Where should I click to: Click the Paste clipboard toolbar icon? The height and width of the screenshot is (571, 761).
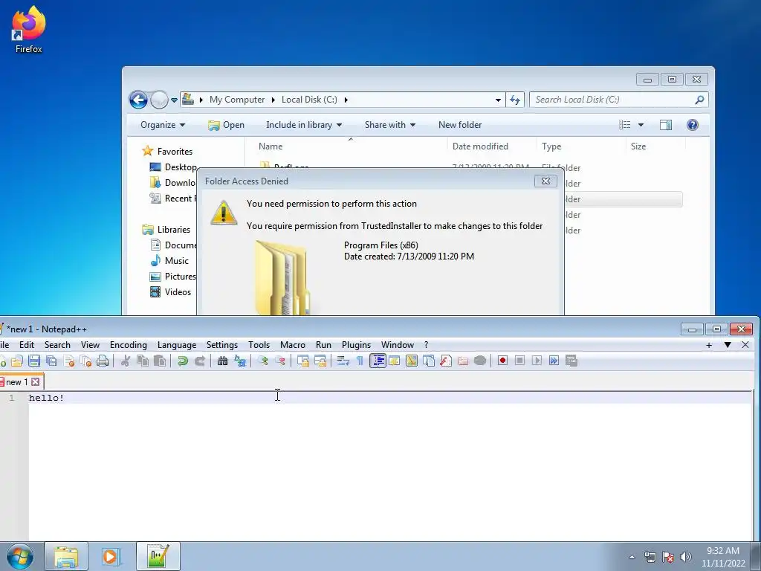[160, 361]
